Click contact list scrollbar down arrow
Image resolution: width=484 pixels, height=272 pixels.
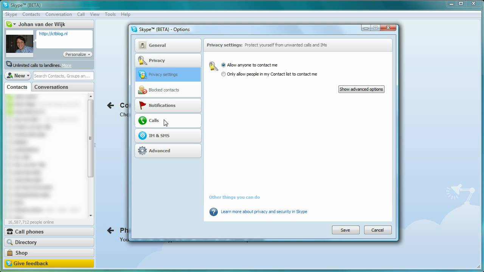(x=90, y=215)
